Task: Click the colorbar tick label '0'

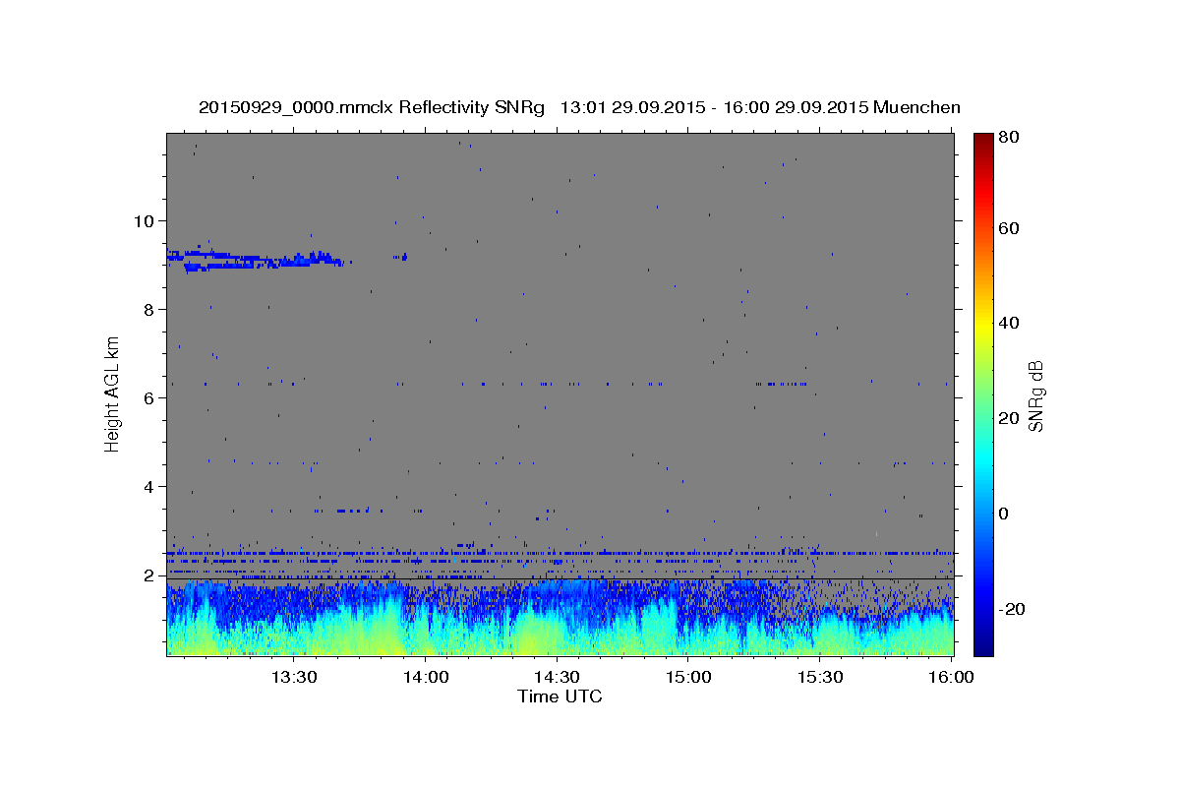Action: point(1005,514)
